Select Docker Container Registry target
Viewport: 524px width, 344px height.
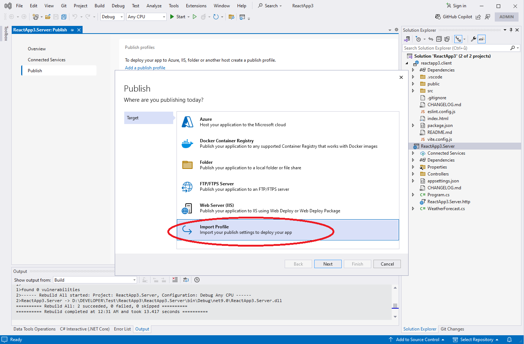(x=288, y=143)
